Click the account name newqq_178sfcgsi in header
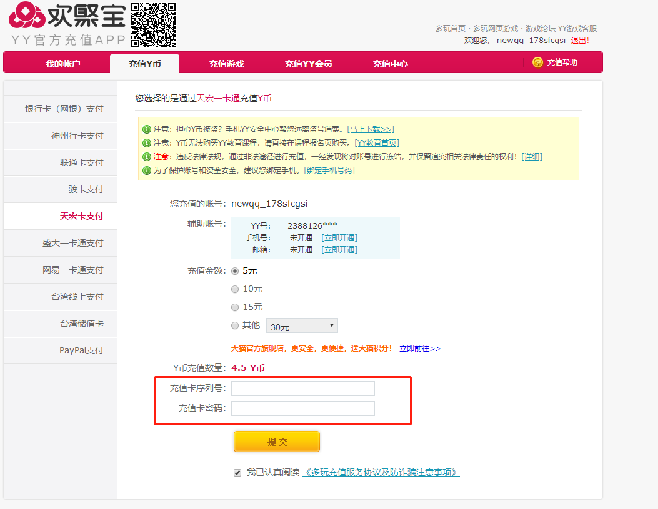The height and width of the screenshot is (509, 658). [531, 41]
